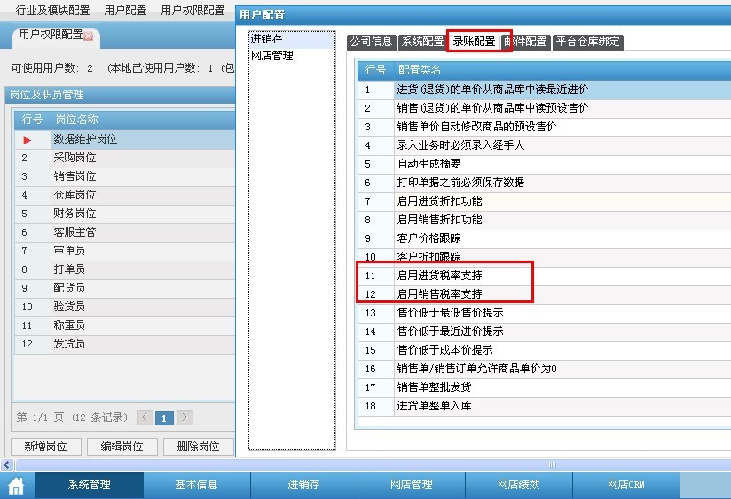731x499 pixels.
Task: Select the 称重员 row
Action: (x=125, y=325)
